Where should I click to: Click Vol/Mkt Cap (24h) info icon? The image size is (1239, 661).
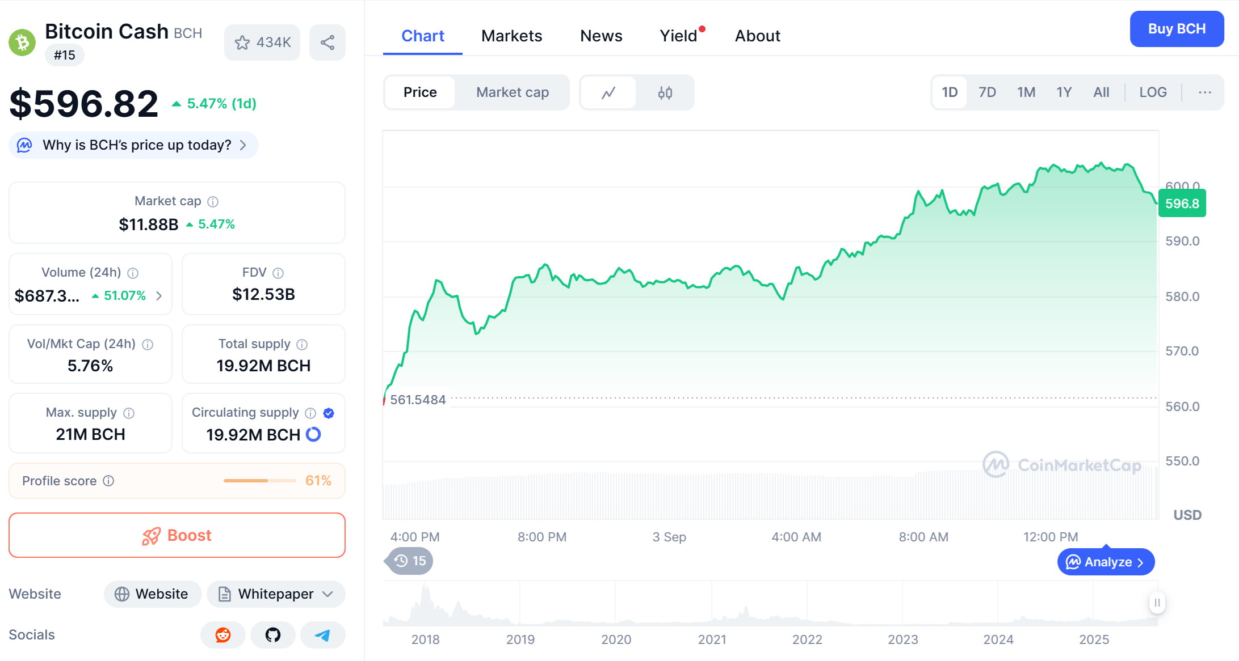(148, 345)
